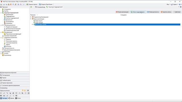Open Задачи in the sidebar
This screenshot has width=182, height=102.
coord(8,44)
